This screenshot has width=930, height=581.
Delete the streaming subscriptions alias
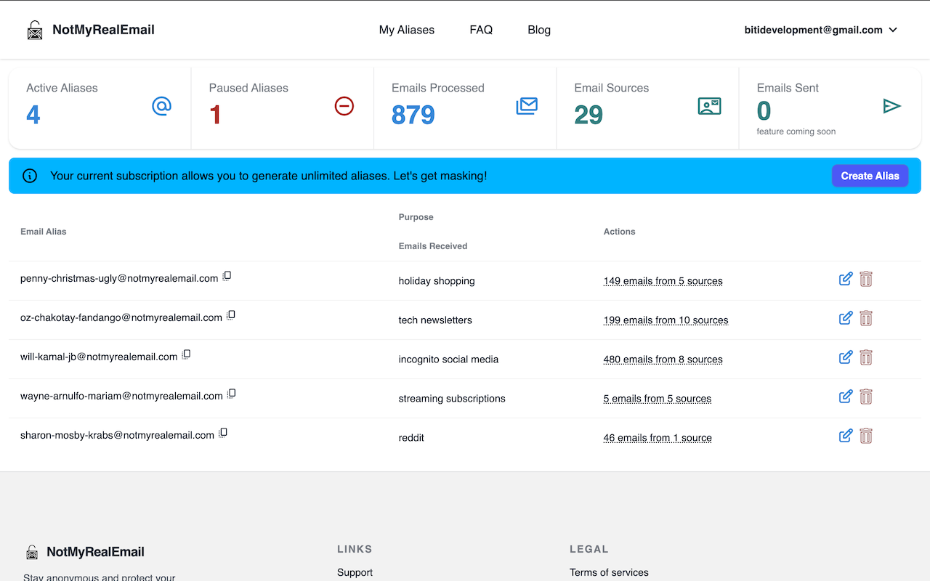[x=866, y=397]
